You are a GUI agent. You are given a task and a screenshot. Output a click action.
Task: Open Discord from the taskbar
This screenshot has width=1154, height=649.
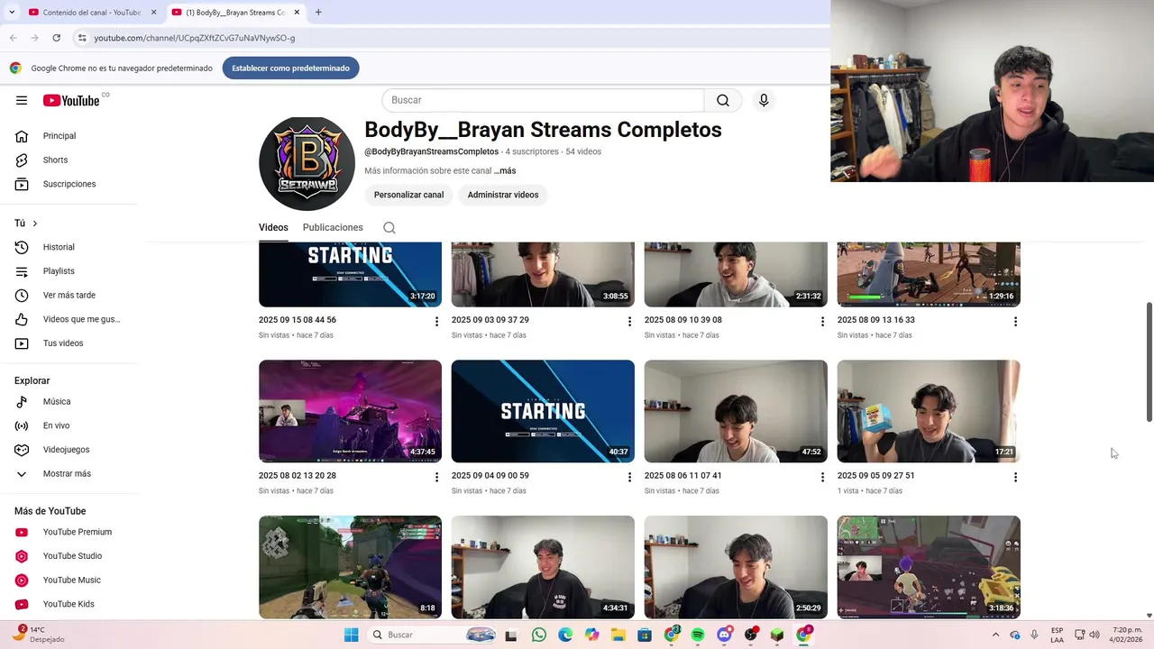click(724, 635)
